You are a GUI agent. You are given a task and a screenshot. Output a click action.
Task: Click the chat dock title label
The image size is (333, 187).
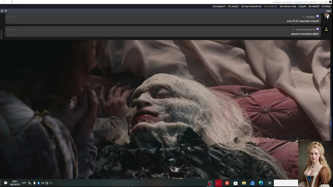pos(328,11)
